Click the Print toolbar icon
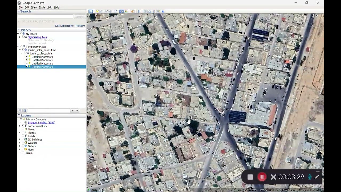This screenshot has height=192, width=341. 149,11
